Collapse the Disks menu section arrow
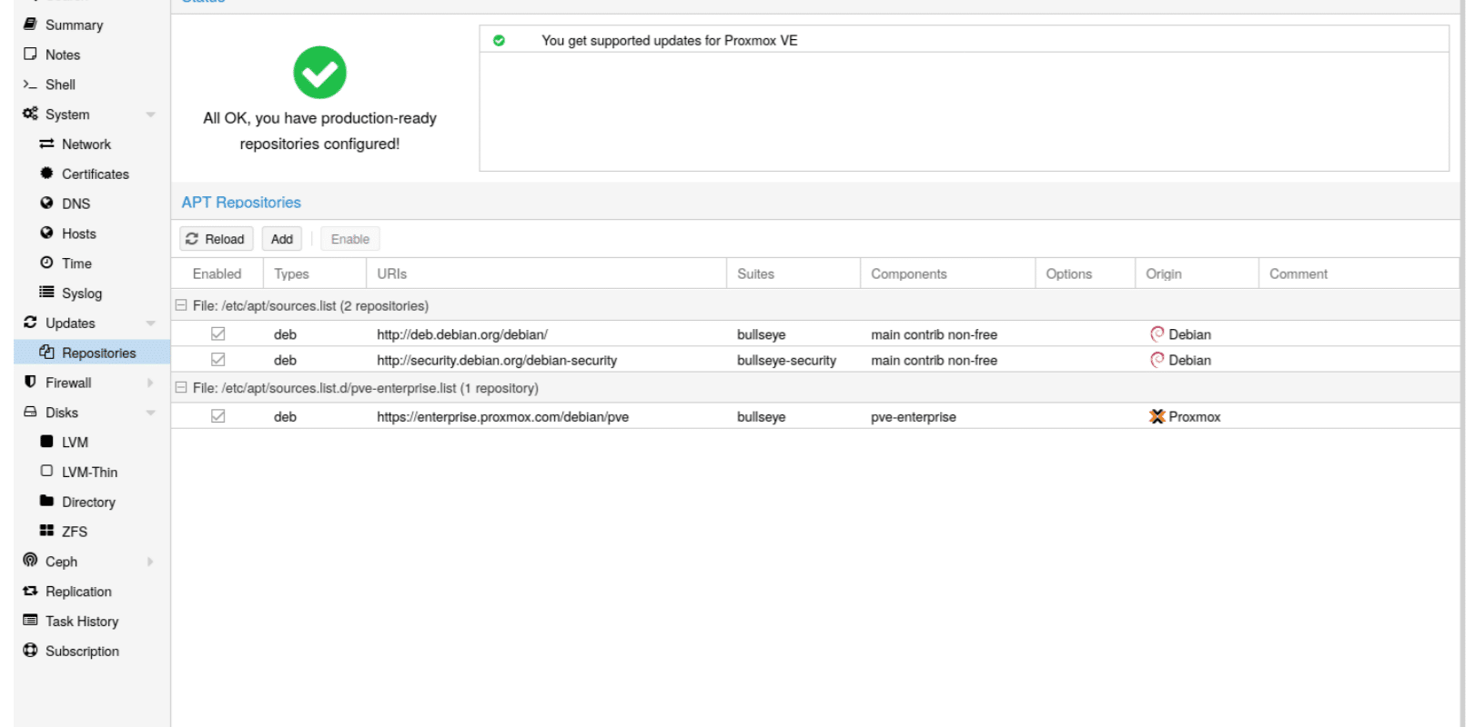Image resolution: width=1475 pixels, height=727 pixels. pos(150,413)
